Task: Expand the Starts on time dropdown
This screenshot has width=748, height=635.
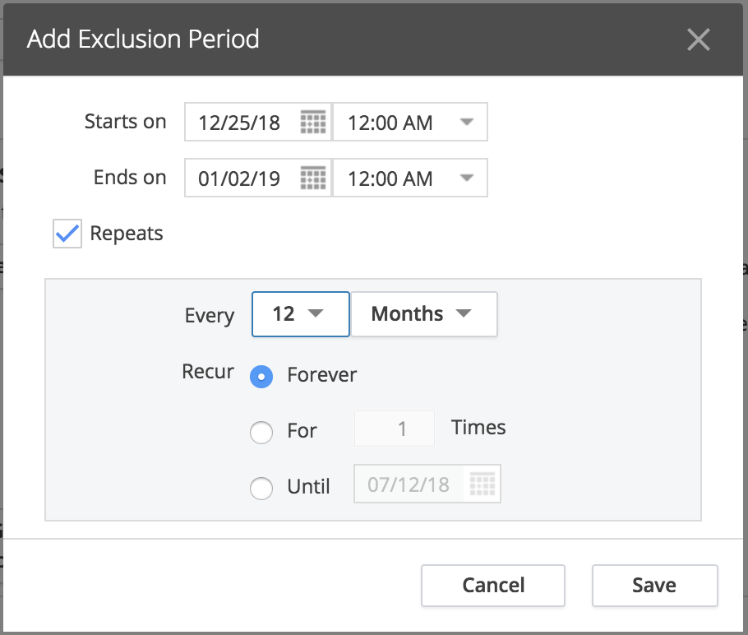Action: [x=410, y=122]
